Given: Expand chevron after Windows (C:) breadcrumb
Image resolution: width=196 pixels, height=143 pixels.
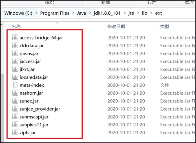Looking at the screenshot, I should coord(36,13).
